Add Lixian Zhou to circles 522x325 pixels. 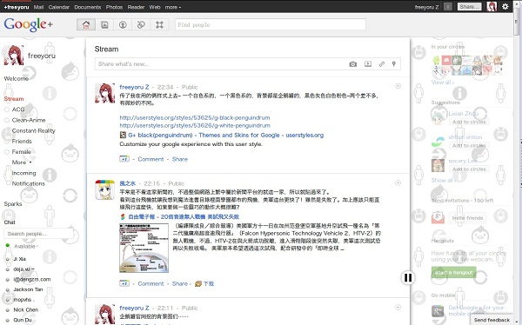click(x=469, y=122)
